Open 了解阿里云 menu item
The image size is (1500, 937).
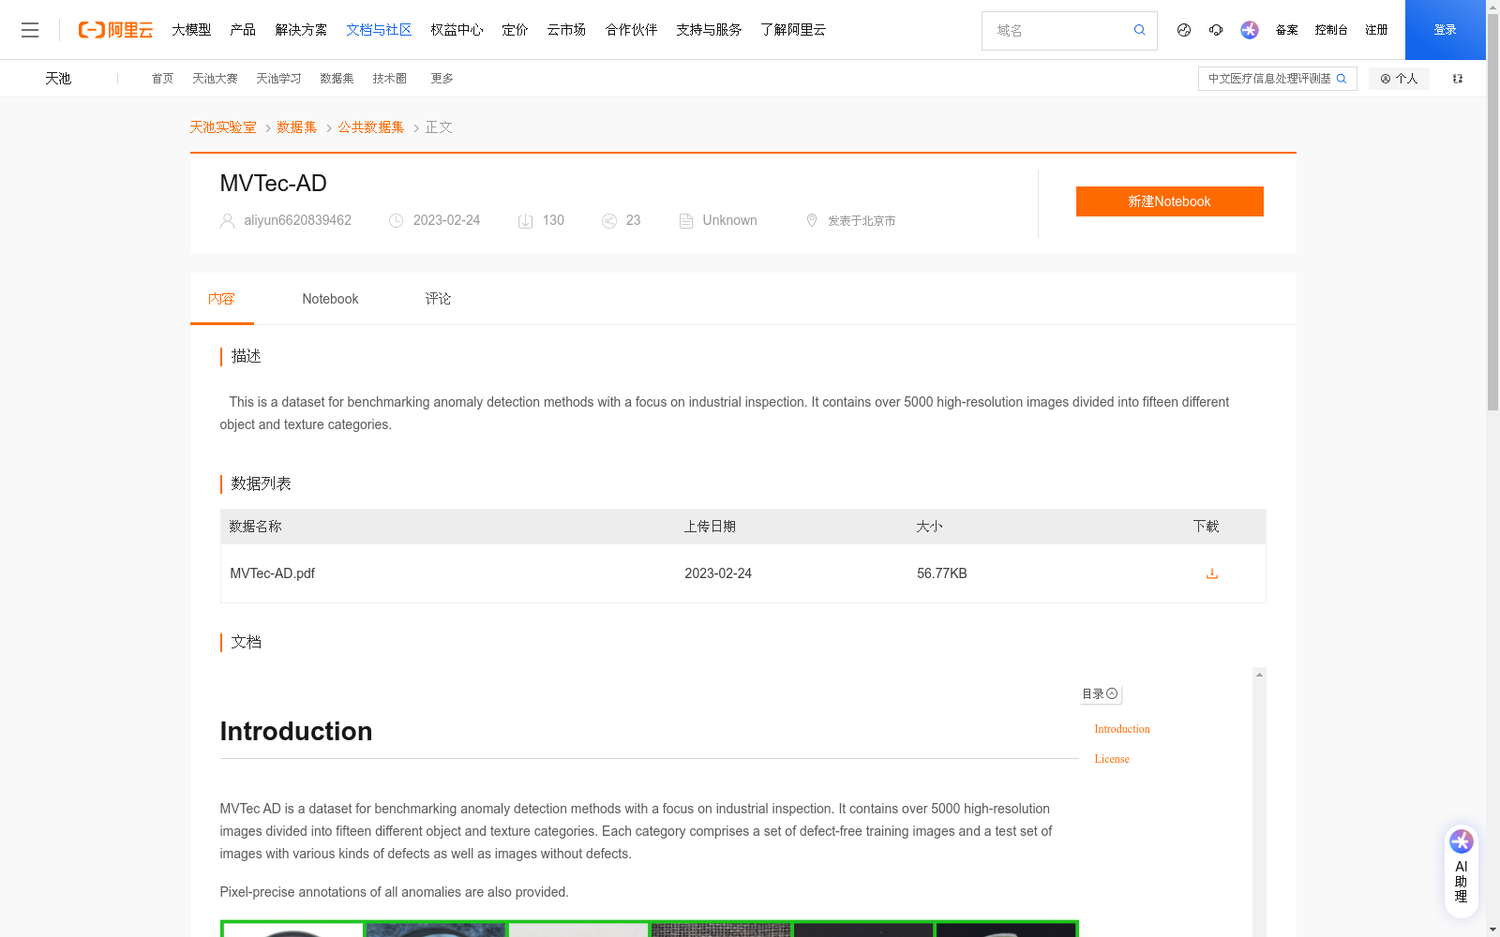793,30
